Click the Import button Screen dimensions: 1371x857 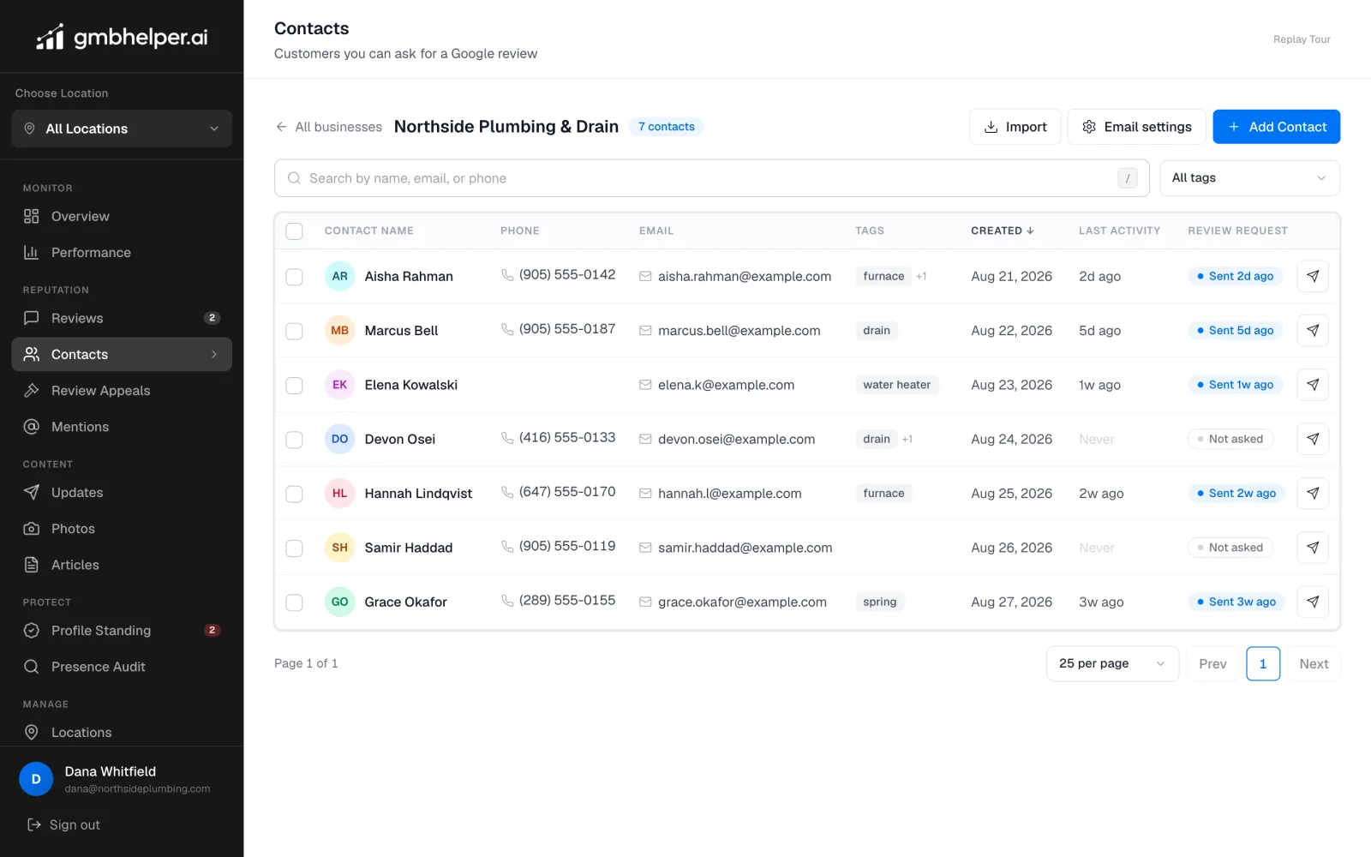[1015, 127]
